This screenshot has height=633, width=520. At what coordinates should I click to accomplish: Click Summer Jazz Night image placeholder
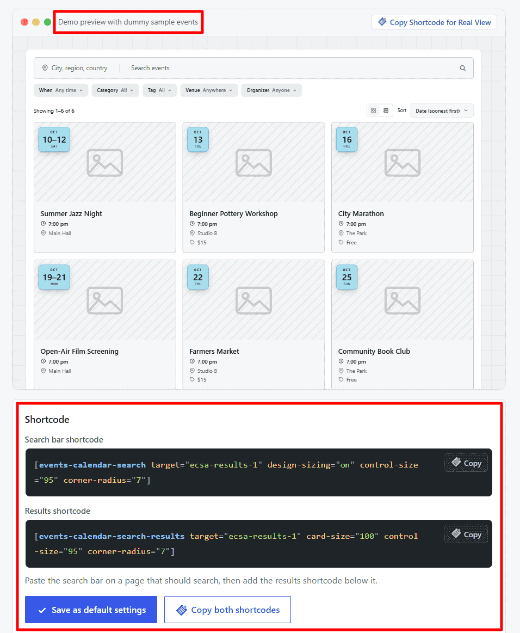point(105,163)
